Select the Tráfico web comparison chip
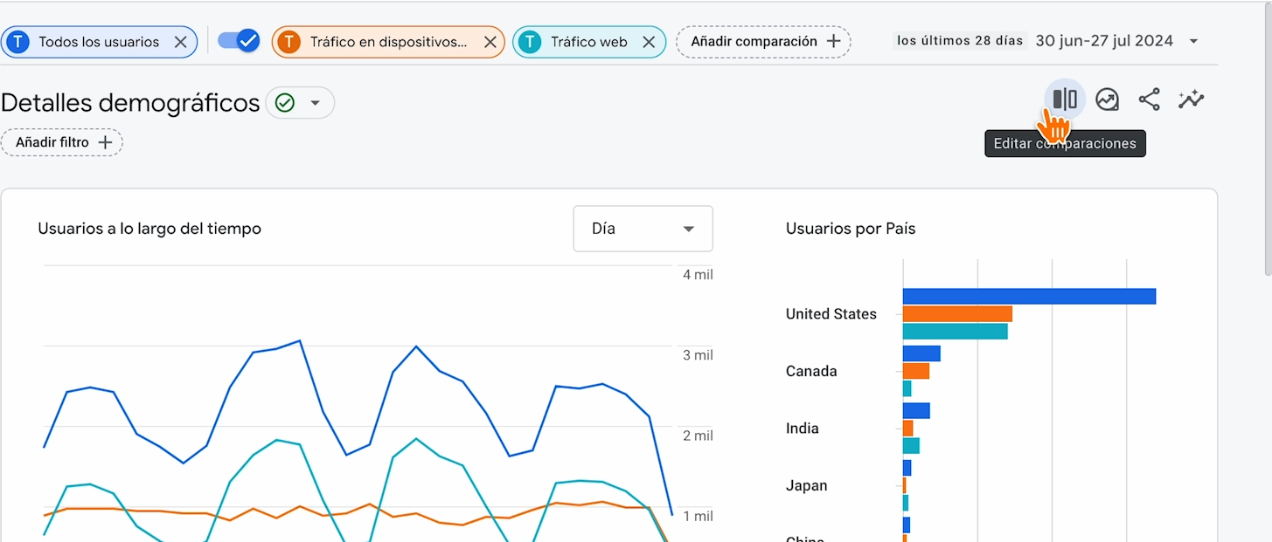Viewport: 1272px width, 542px height. click(x=588, y=42)
